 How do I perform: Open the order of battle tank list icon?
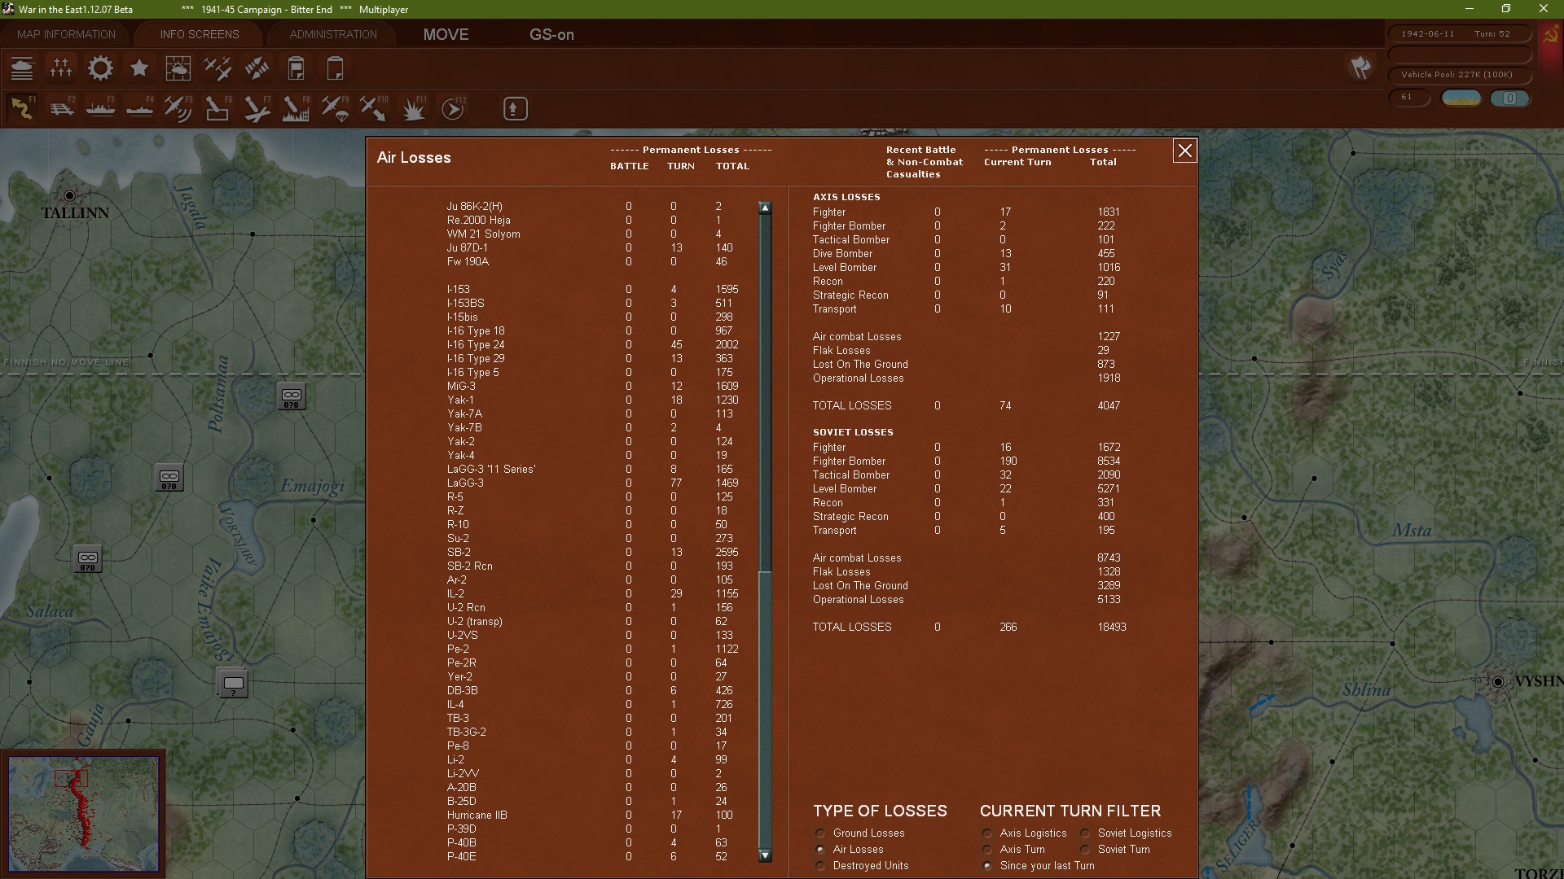click(22, 68)
